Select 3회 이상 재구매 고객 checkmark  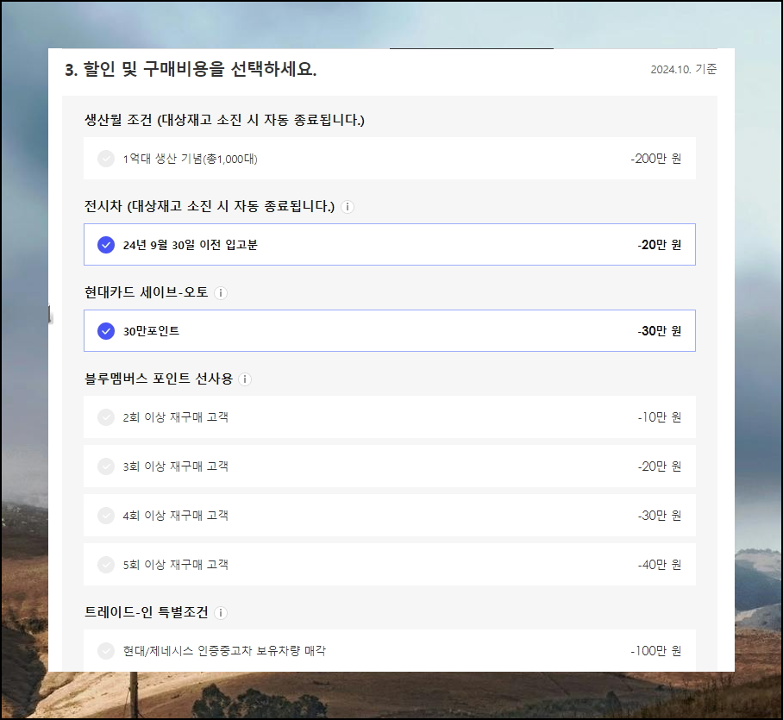(x=106, y=466)
